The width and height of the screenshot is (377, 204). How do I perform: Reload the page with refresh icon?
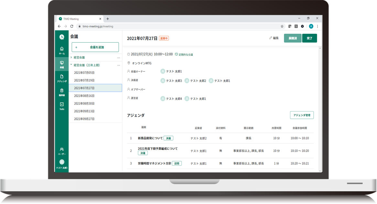(72, 26)
